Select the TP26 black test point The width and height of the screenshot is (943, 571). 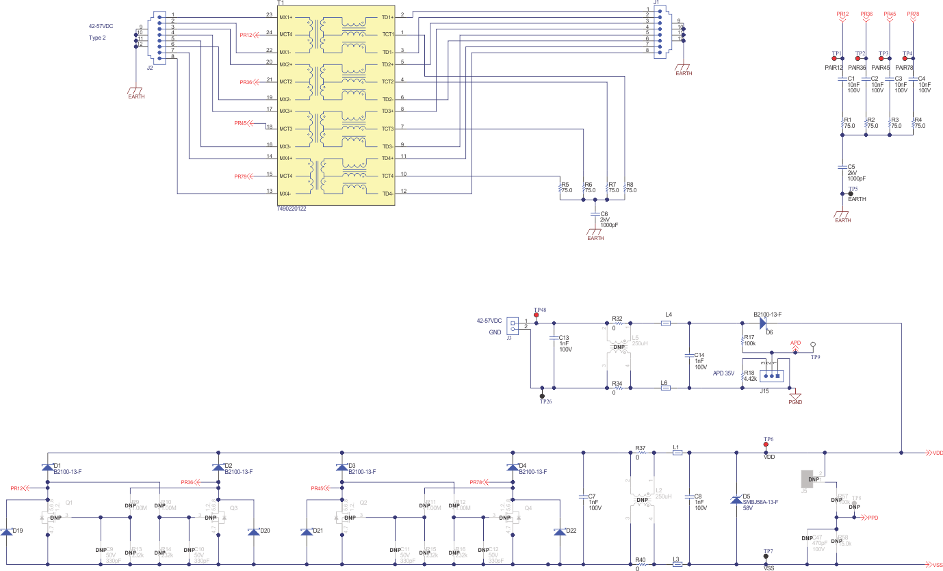(542, 396)
